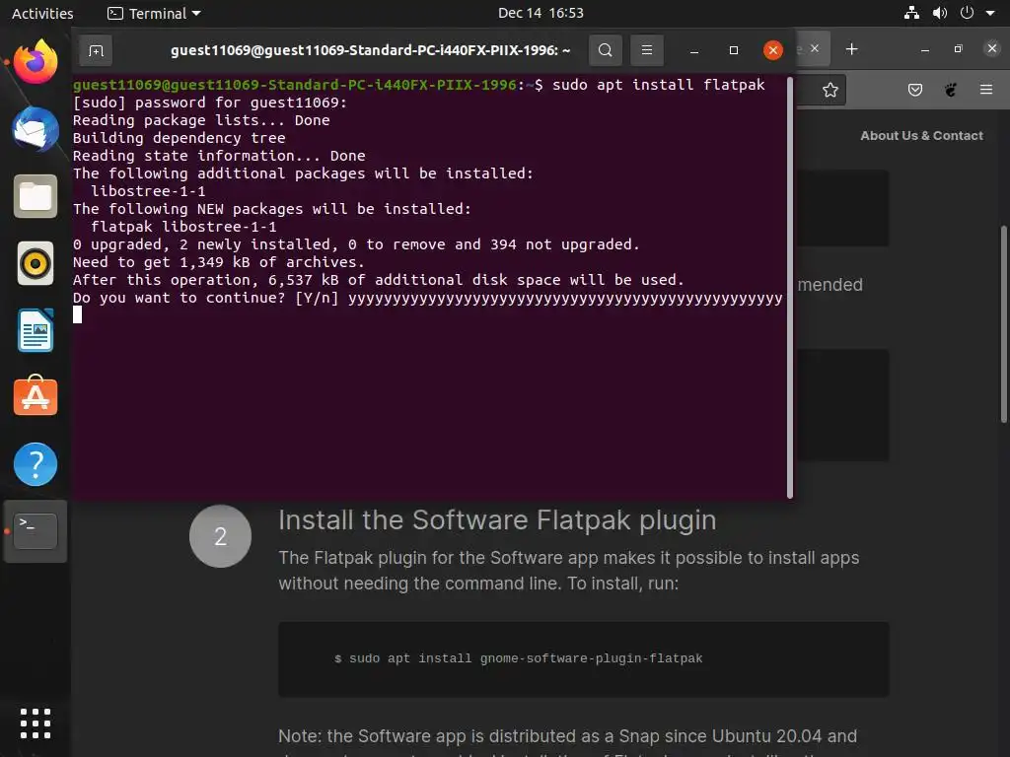Open LibreOffice Writer from the dock
Viewport: 1010px width, 757px height.
click(x=36, y=330)
